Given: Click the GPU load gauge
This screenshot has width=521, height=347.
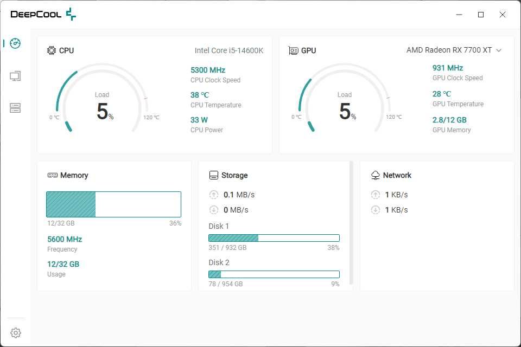Looking at the screenshot, I should tap(345, 98).
